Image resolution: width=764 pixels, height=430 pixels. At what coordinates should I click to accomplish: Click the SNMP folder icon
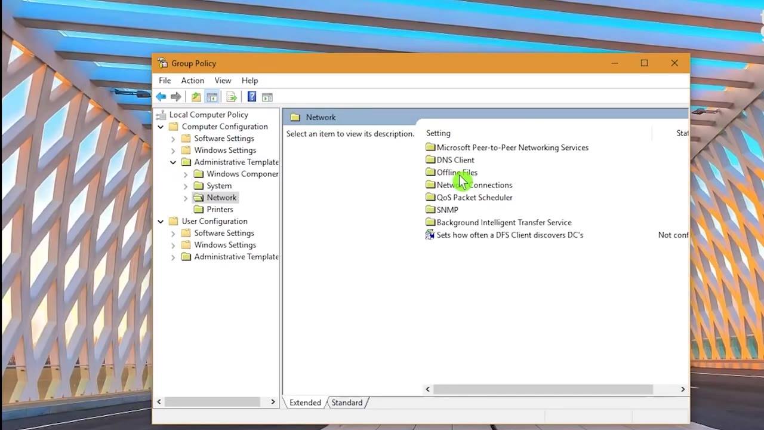click(430, 210)
